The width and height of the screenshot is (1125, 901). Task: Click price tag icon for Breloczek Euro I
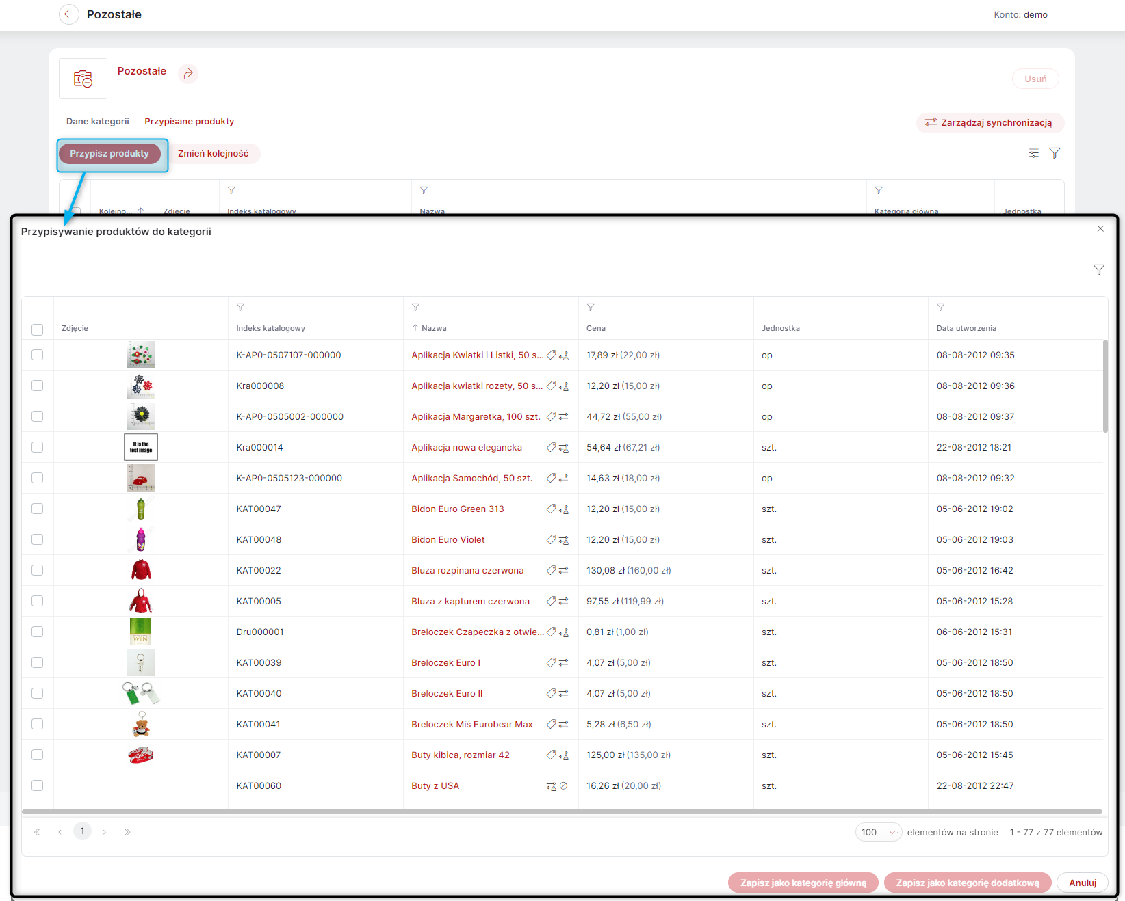(x=552, y=662)
